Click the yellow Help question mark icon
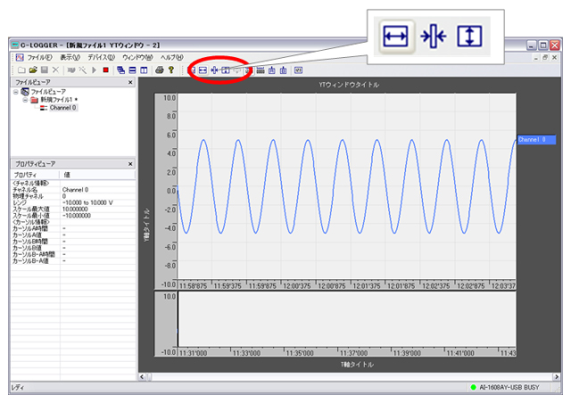This screenshot has width=571, height=403. click(170, 70)
